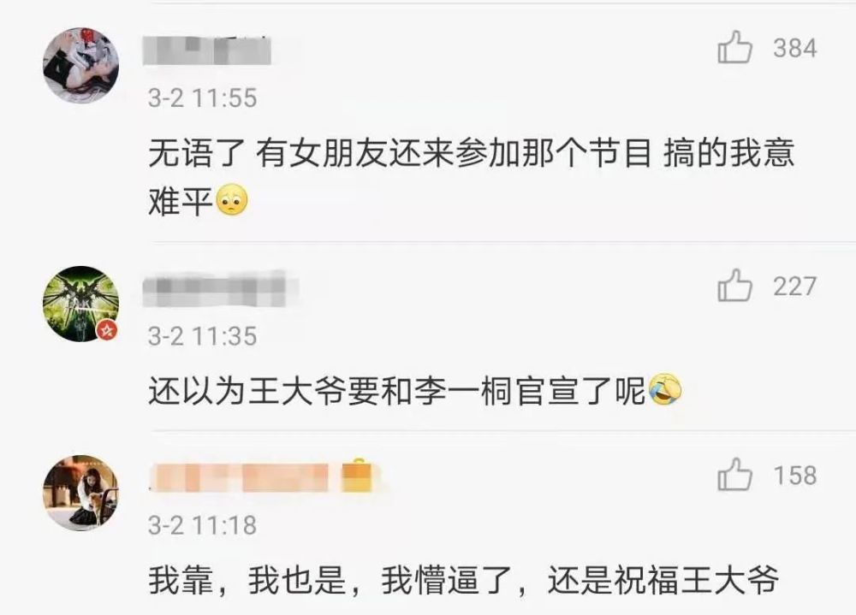The image size is (856, 615).
Task: Click the yellow member badge beside third username
Action: pyautogui.click(x=356, y=476)
